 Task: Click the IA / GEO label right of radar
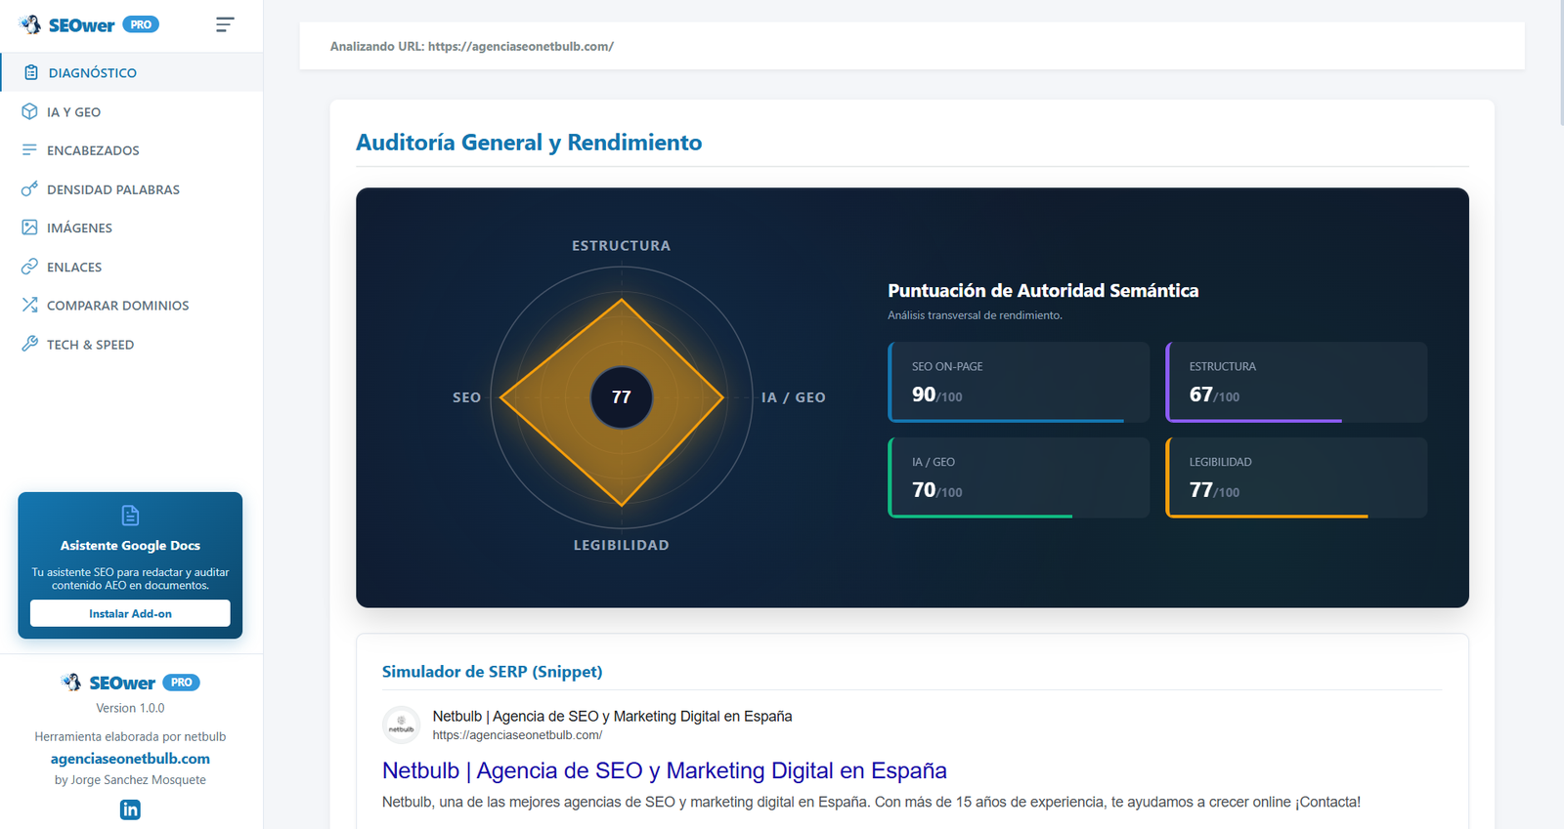tap(794, 397)
